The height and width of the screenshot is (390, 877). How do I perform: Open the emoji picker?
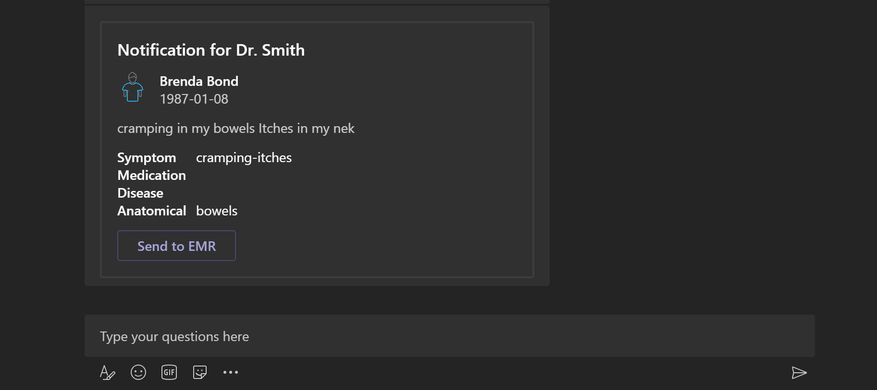click(138, 372)
